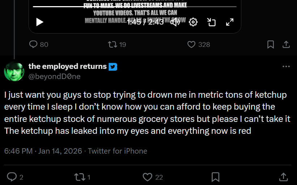The width and height of the screenshot is (297, 185).
Task: Open video settings gear icon
Action: point(193,22)
